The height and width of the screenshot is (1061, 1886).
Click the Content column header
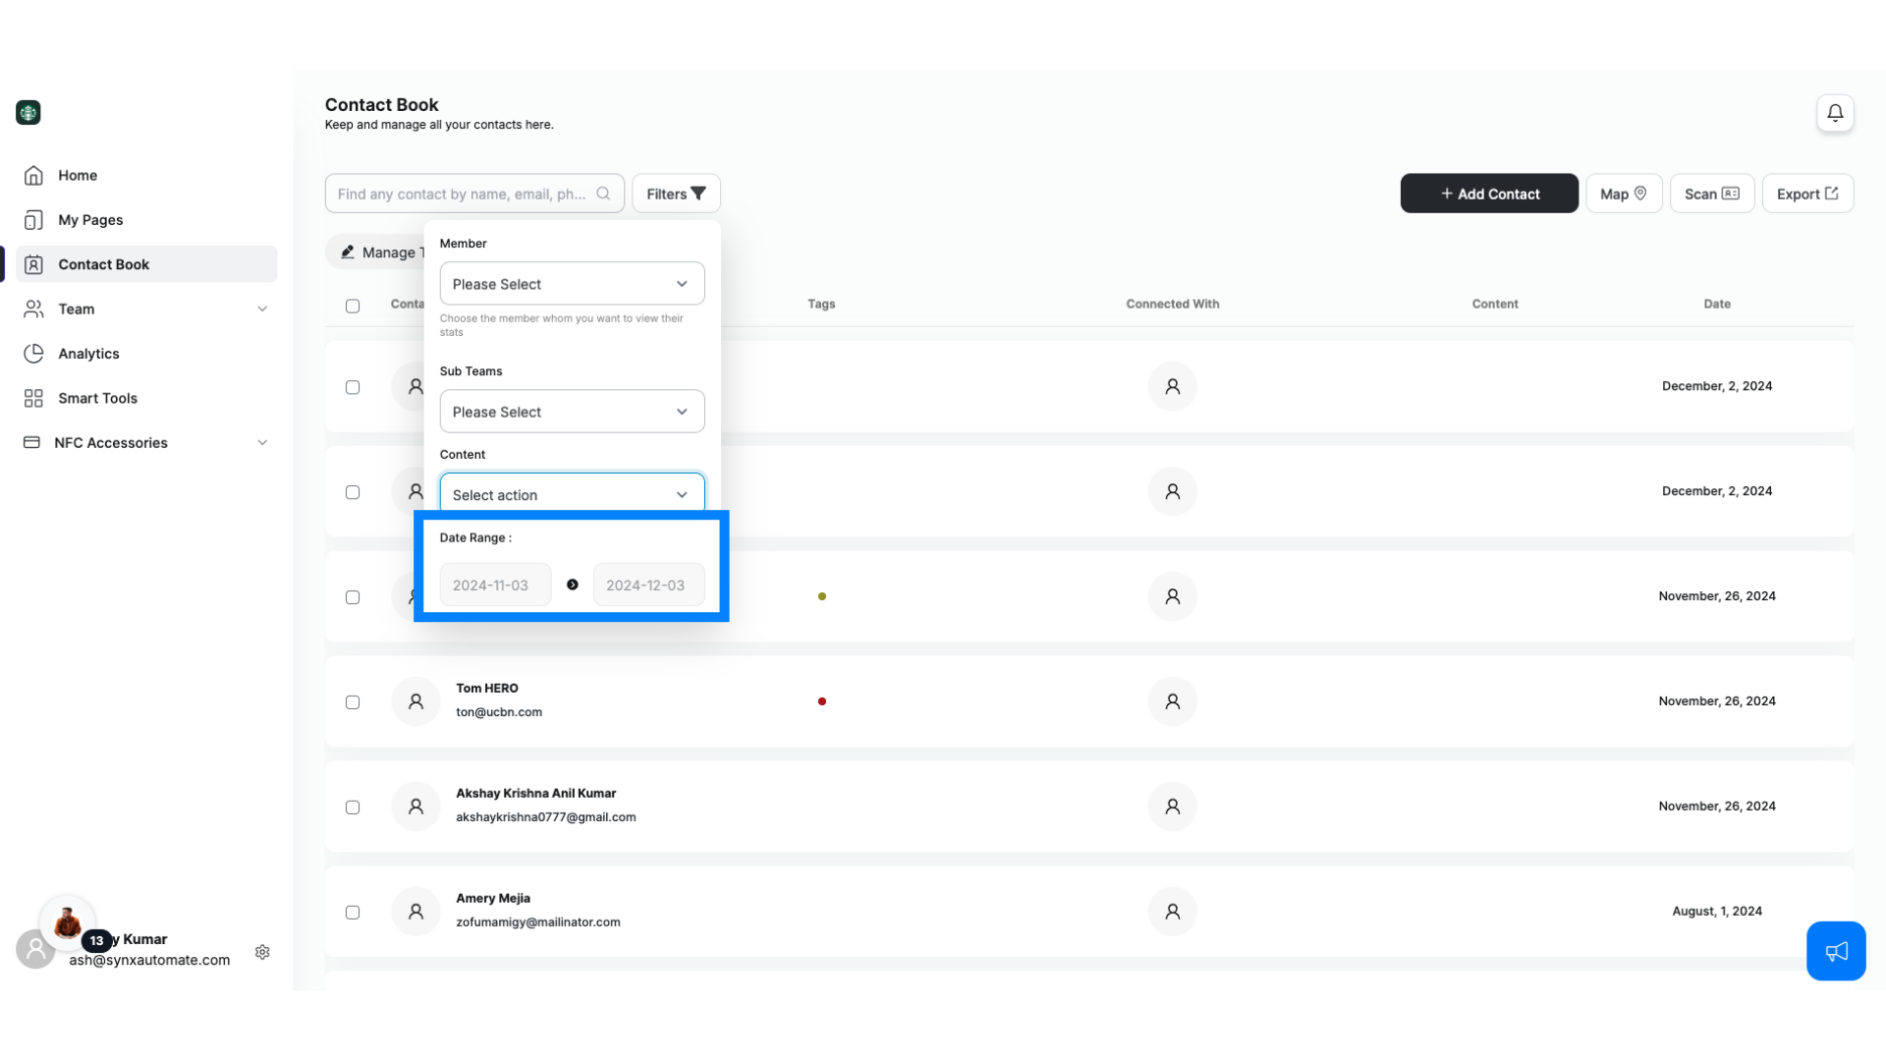coord(1494,304)
